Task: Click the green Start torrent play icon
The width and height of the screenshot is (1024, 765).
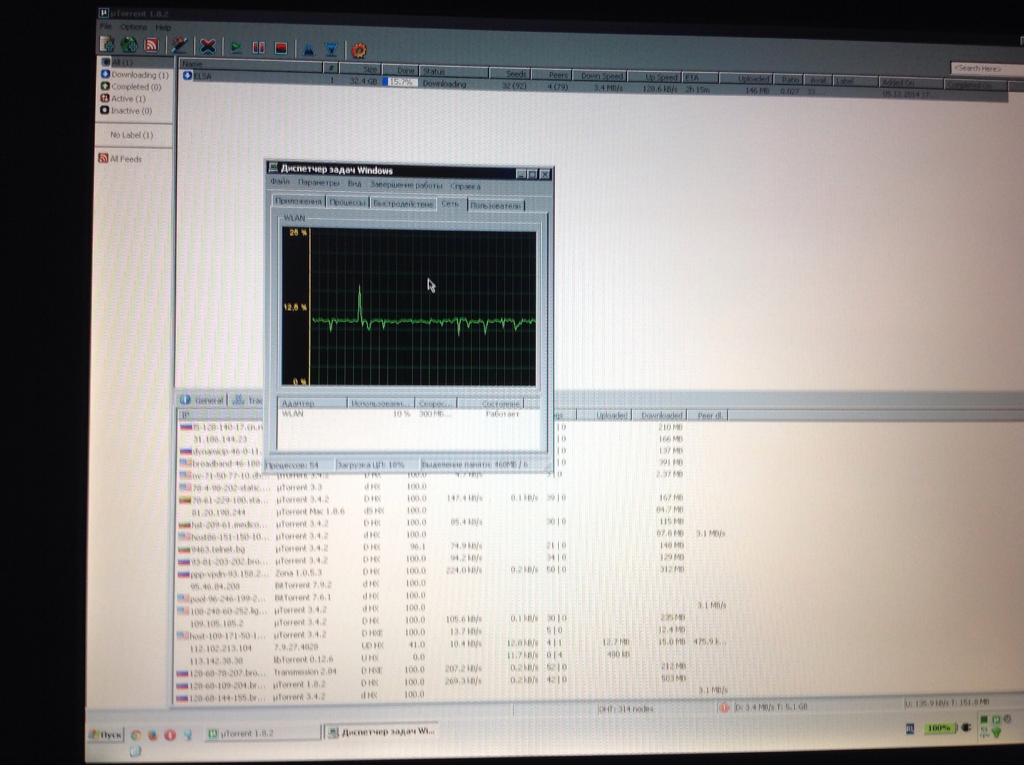Action: tap(236, 47)
